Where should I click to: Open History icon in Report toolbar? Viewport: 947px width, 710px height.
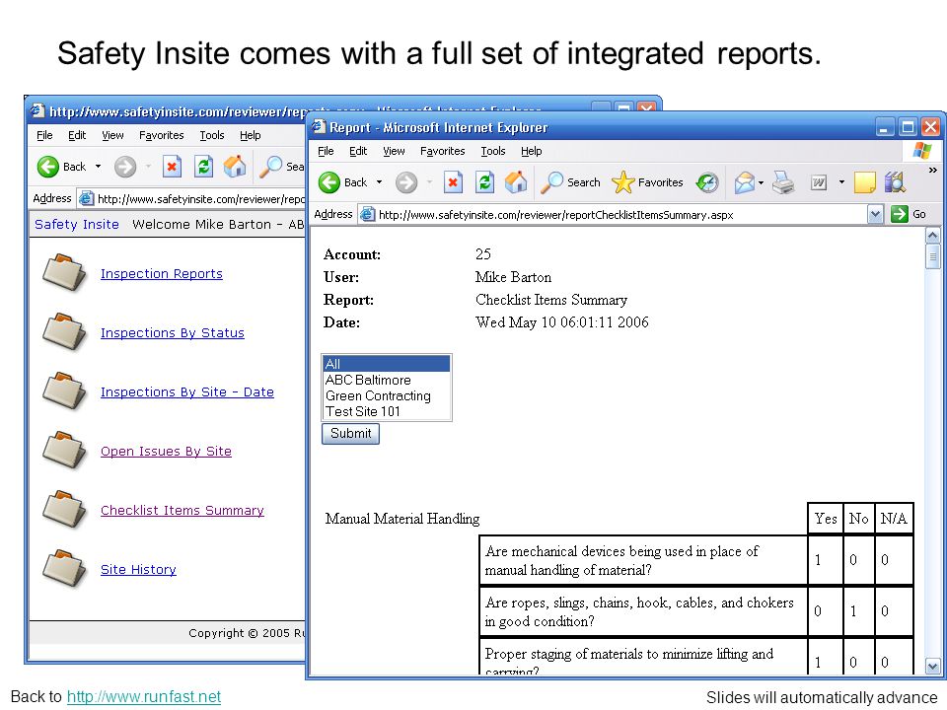coord(707,182)
